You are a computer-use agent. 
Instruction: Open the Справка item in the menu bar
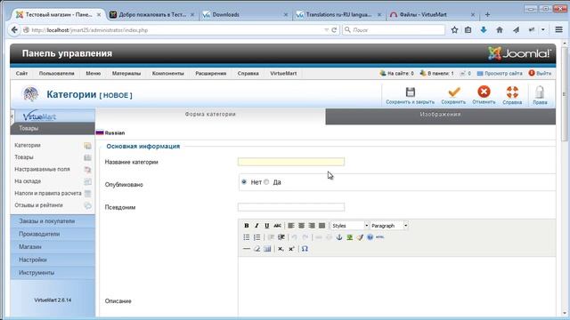(x=248, y=73)
